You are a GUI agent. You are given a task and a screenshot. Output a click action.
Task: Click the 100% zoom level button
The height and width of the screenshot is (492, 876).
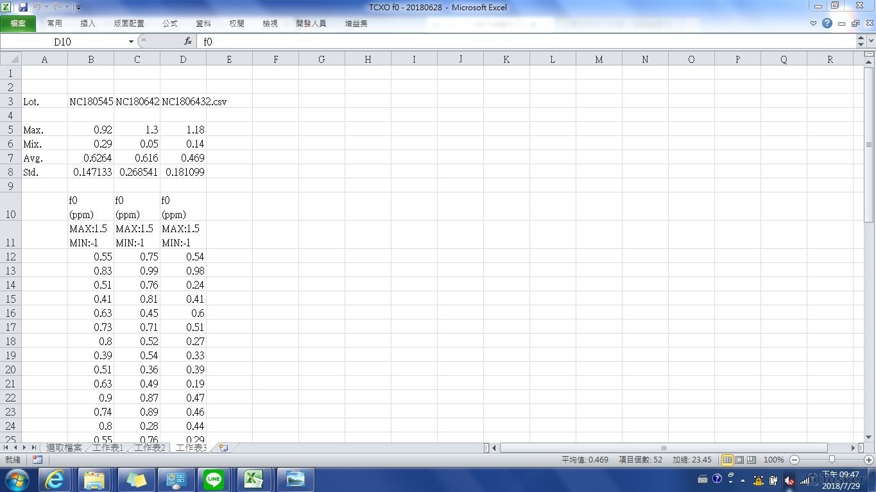(x=774, y=460)
